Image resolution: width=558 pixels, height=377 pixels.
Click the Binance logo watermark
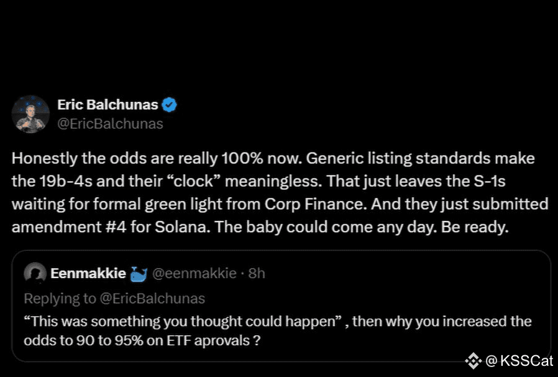(474, 360)
